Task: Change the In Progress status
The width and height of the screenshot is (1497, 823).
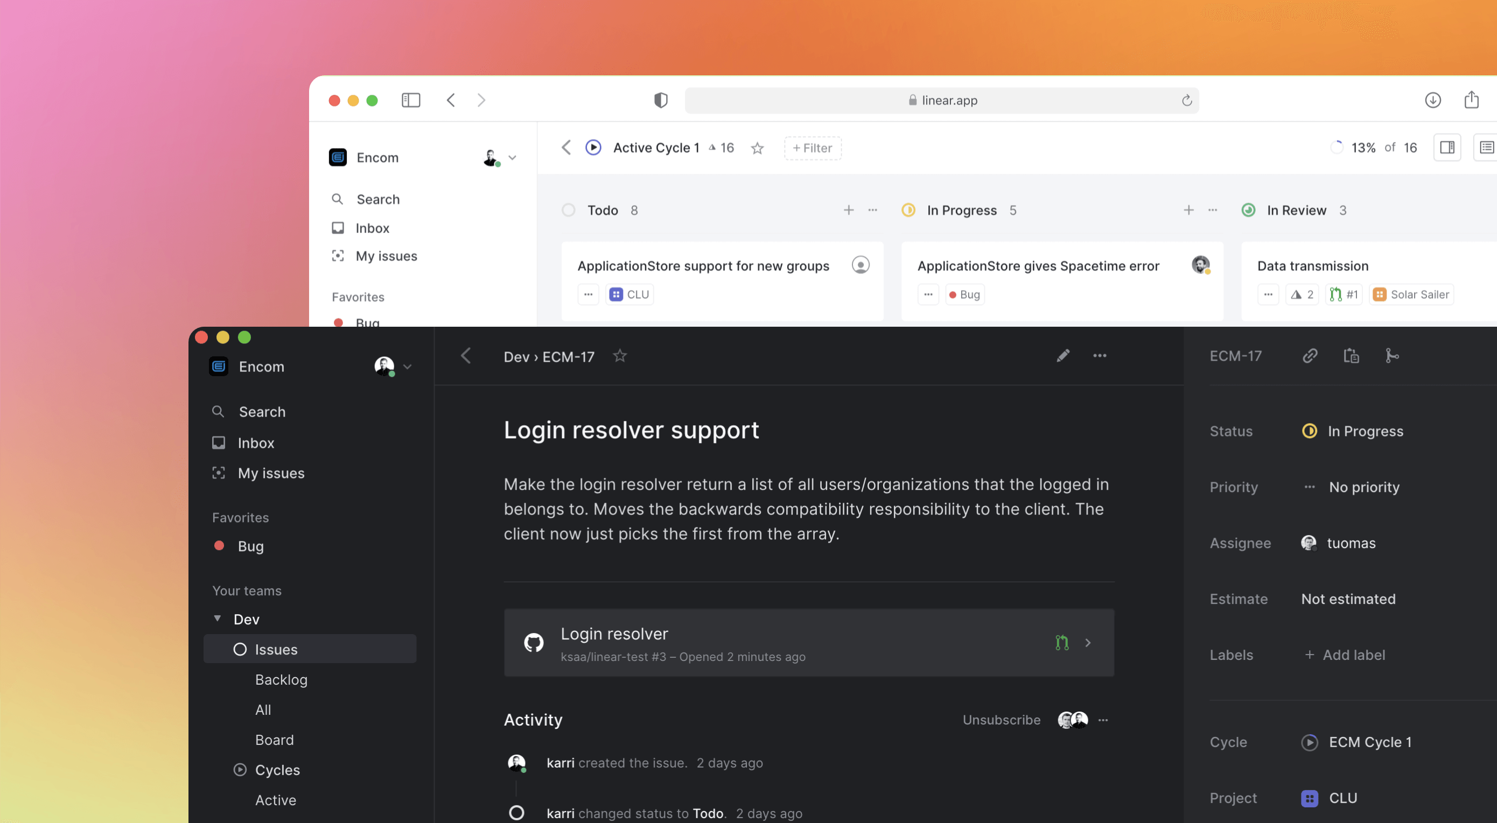Action: pyautogui.click(x=1353, y=431)
